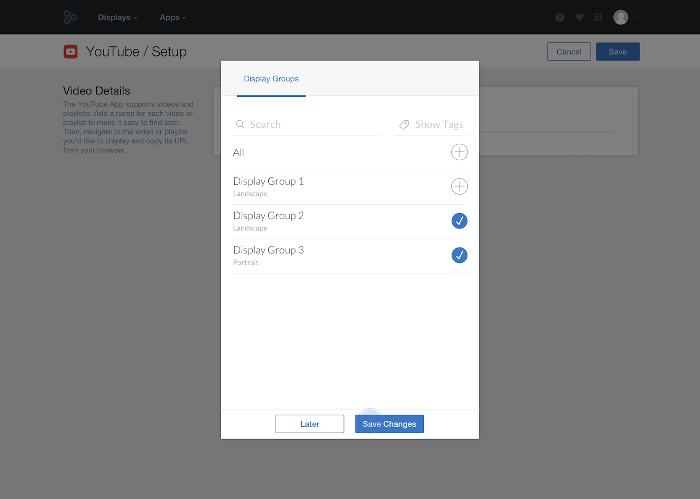This screenshot has height=499, width=700.
Task: Click the Later button
Action: [x=310, y=424]
